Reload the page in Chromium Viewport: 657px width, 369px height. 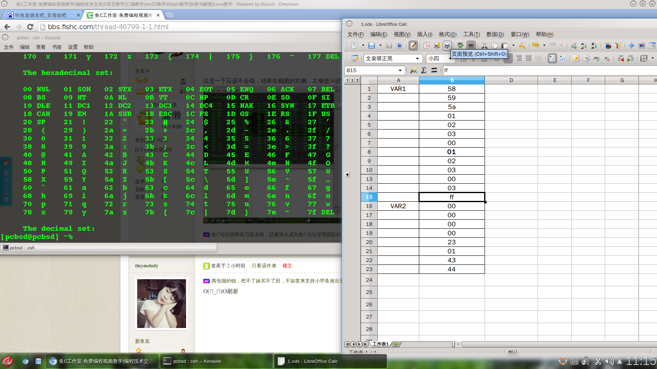(x=30, y=27)
